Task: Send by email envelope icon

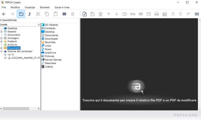Action: (x=149, y=14)
